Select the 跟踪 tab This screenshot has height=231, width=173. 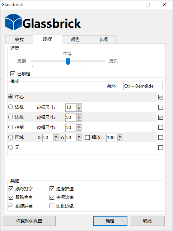tap(47, 39)
